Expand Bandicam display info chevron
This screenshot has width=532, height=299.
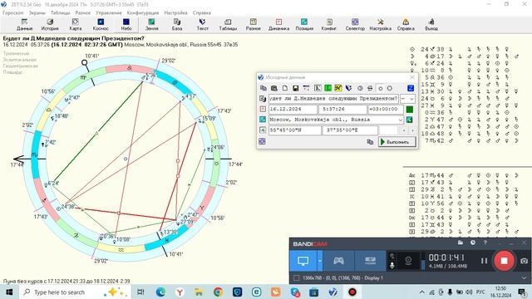525,277
